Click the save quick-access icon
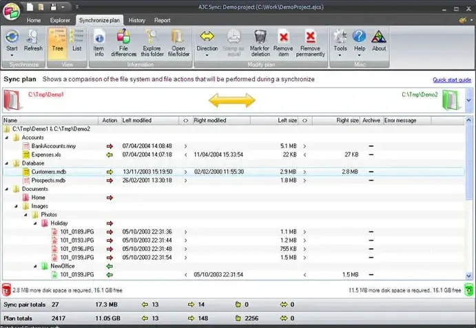 pyautogui.click(x=54, y=7)
